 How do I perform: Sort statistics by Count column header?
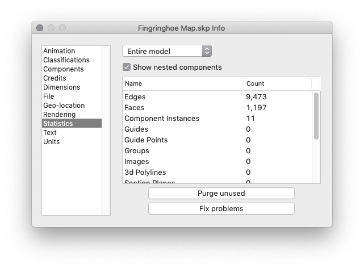click(278, 83)
